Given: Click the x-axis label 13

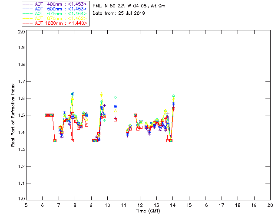Looking at the screenshot, I should (156, 205).
